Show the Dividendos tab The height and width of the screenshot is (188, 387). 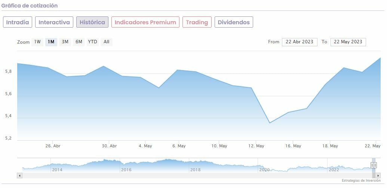coord(234,22)
